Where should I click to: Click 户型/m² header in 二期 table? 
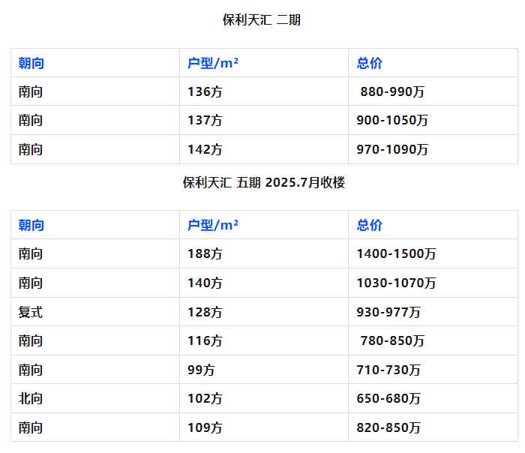tap(213, 63)
